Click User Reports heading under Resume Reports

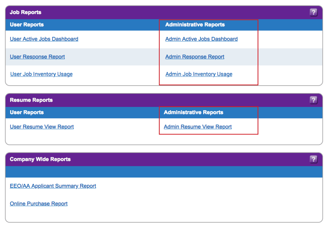pyautogui.click(x=26, y=112)
